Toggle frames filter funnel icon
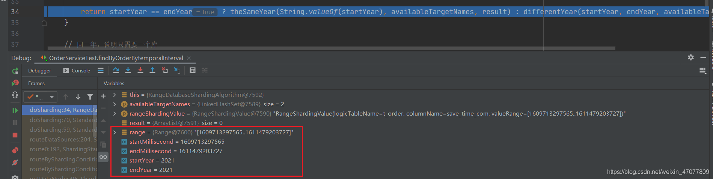713x179 pixels. pyautogui.click(x=90, y=97)
